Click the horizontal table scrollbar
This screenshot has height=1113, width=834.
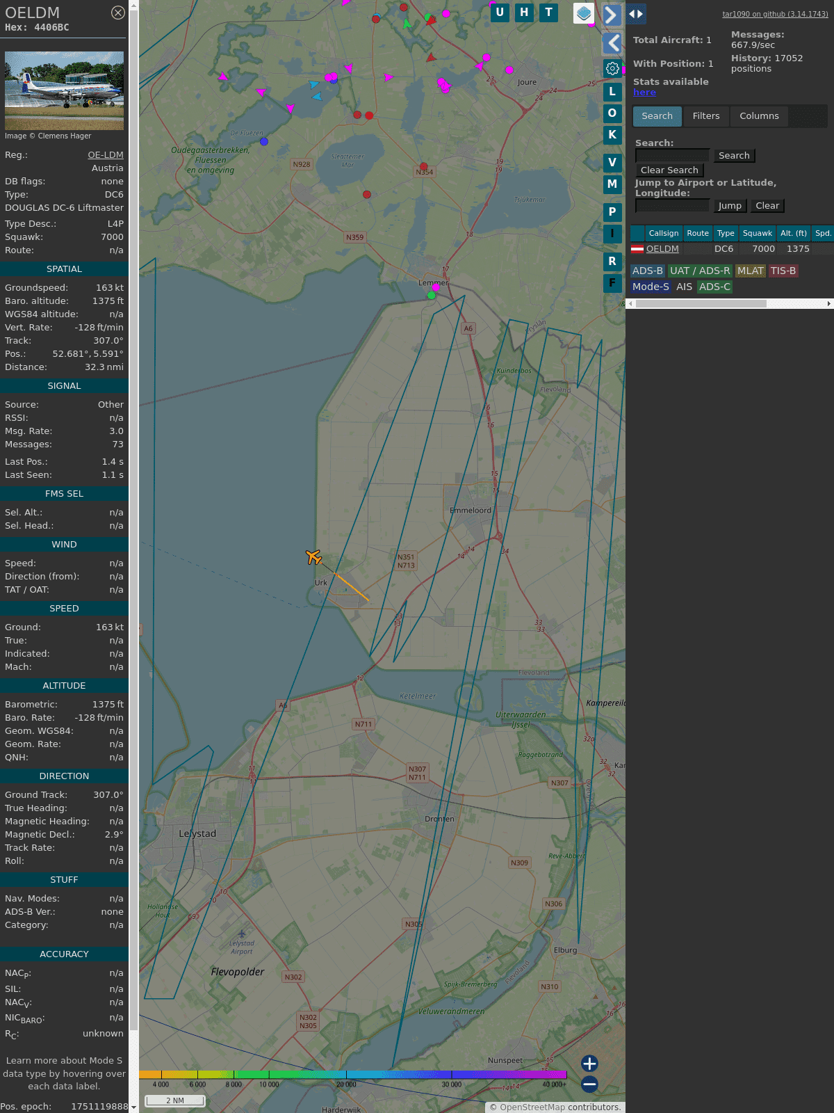[701, 304]
